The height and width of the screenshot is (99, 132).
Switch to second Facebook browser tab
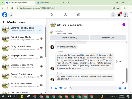50,3
